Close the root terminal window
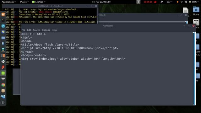The image size is (201, 113). click(96, 6)
